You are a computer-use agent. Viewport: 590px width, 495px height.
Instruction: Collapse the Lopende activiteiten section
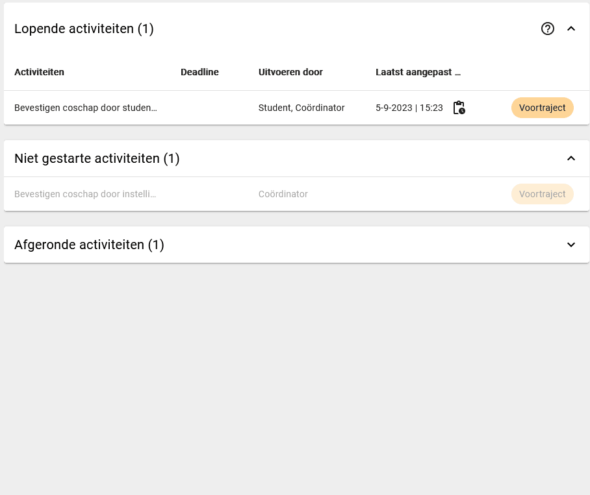(x=571, y=29)
